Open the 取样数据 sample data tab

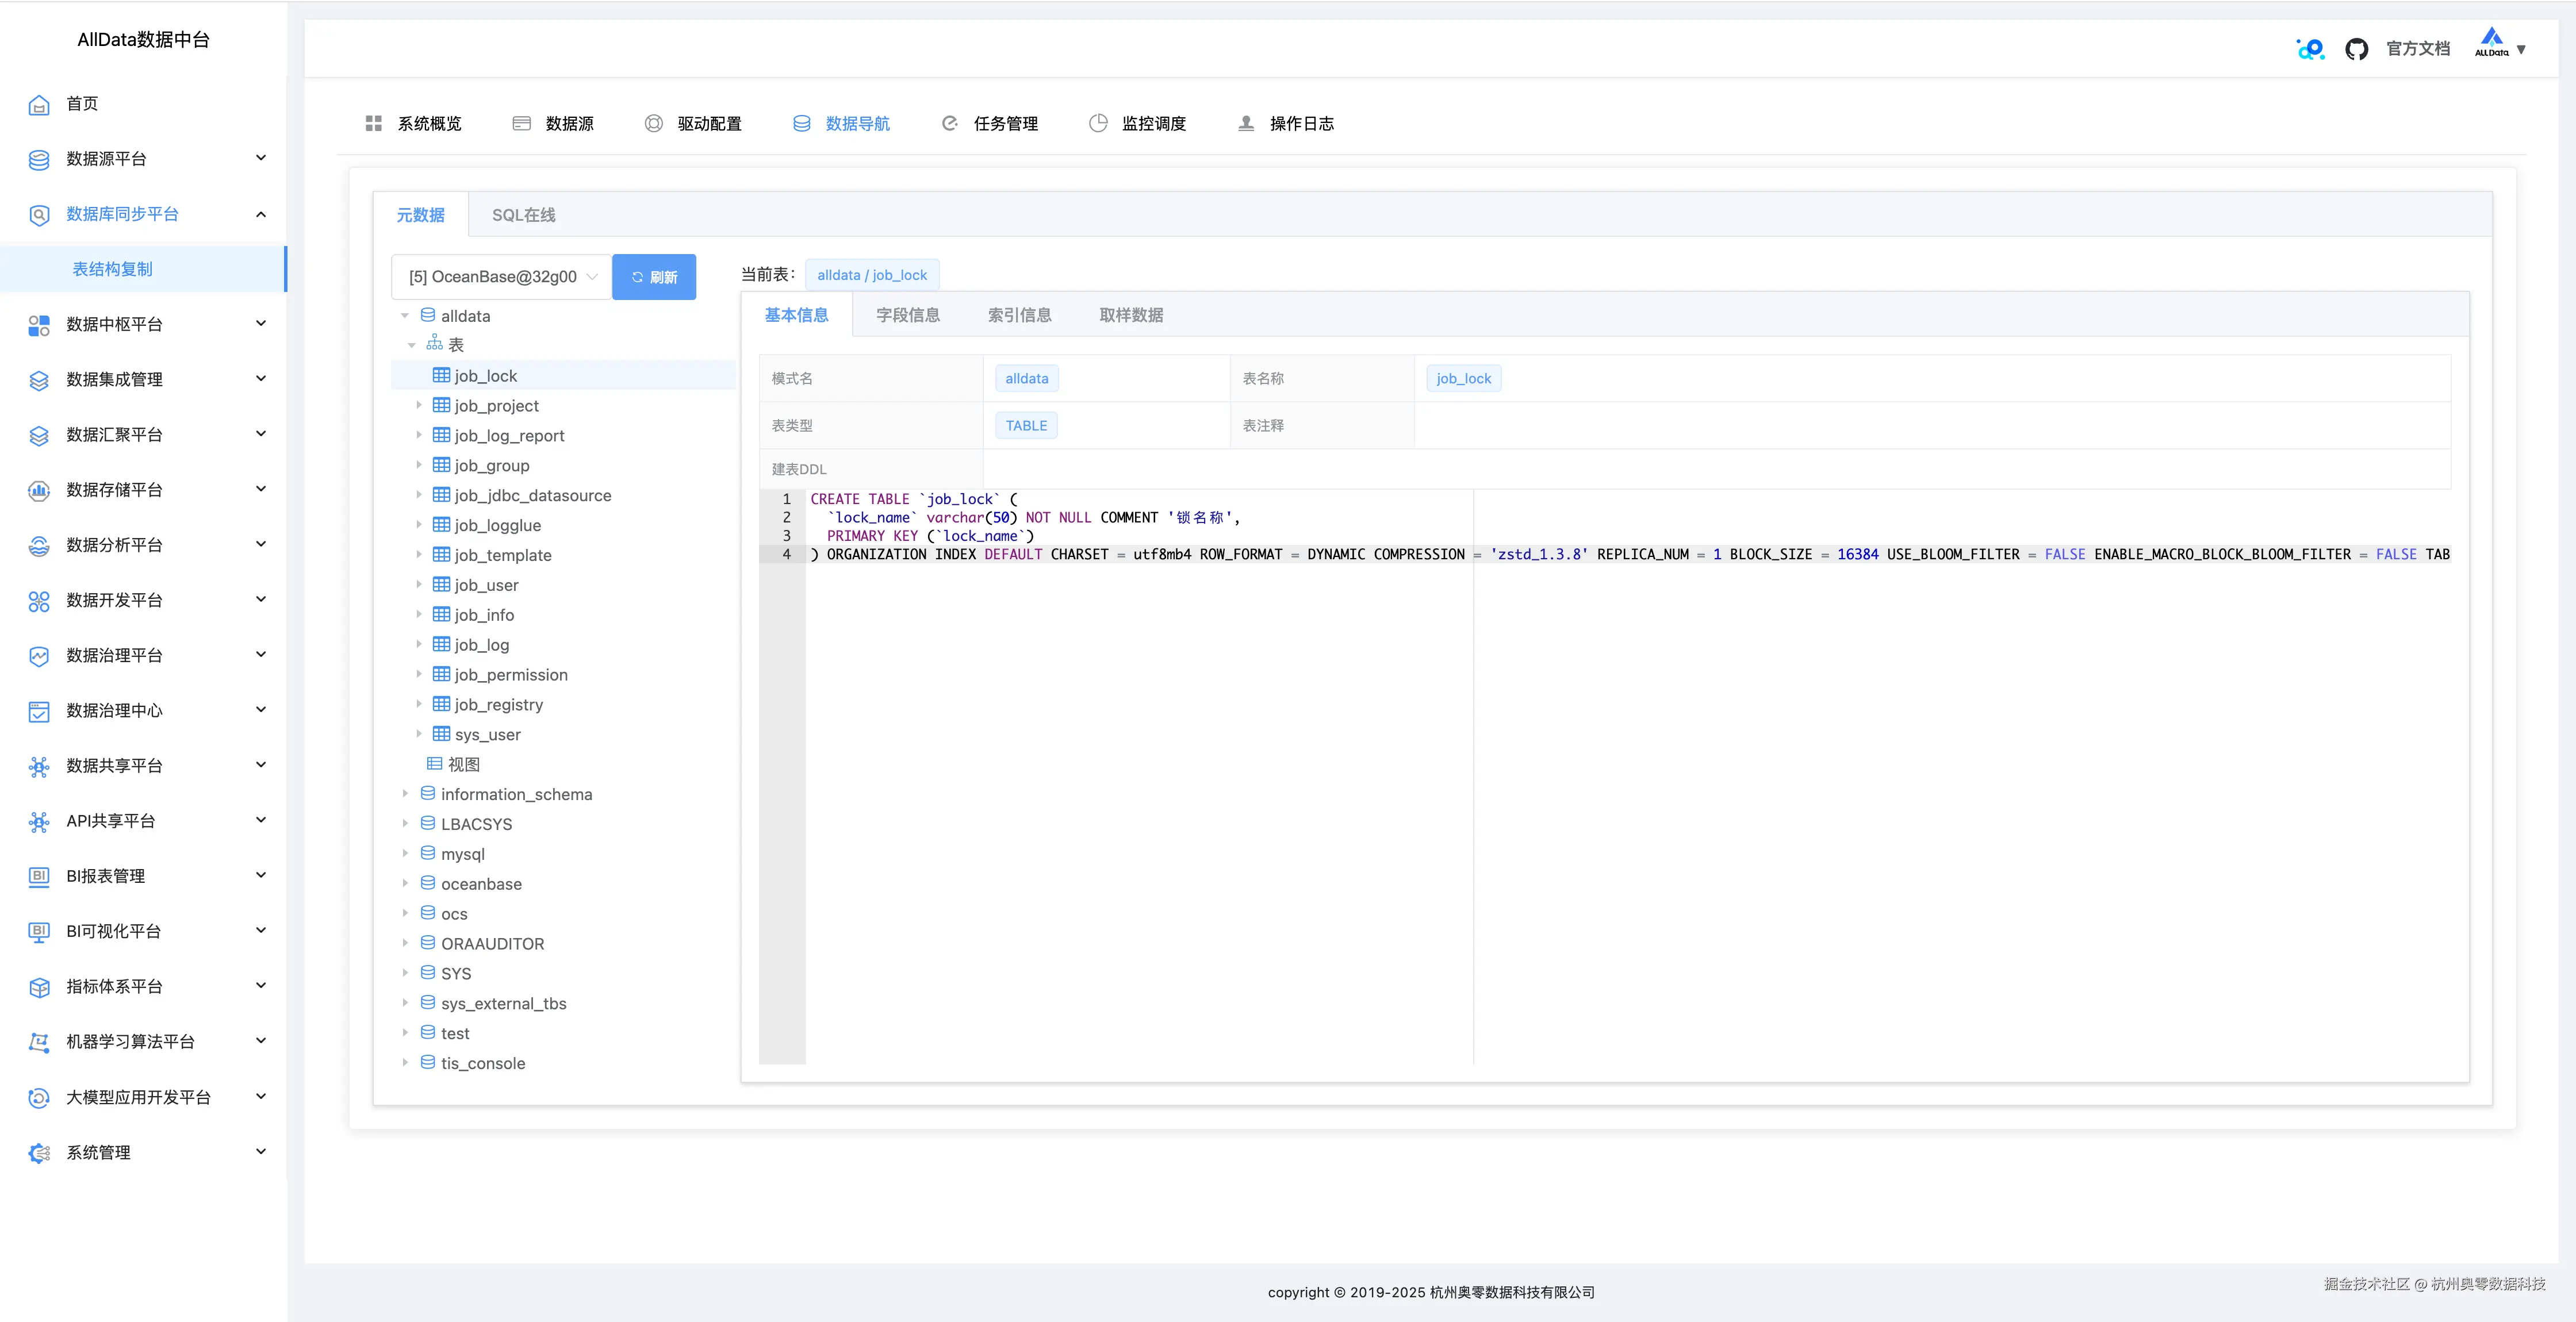point(1130,315)
